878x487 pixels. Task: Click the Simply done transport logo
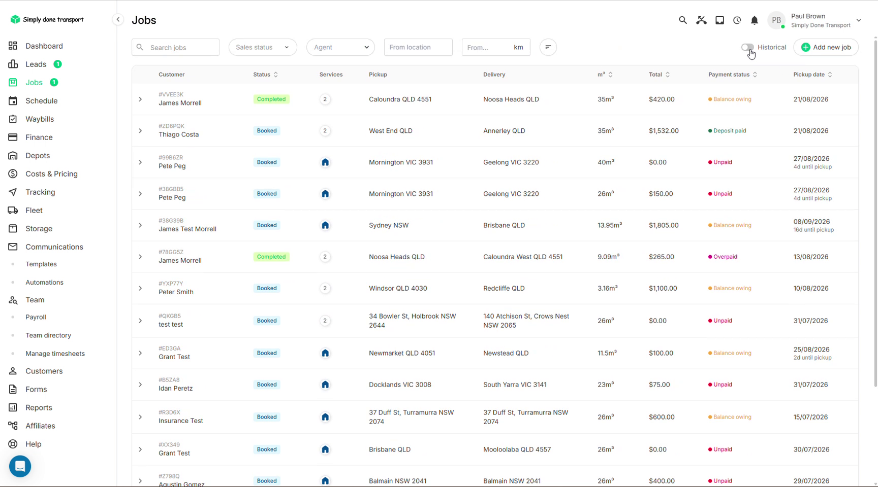47,19
